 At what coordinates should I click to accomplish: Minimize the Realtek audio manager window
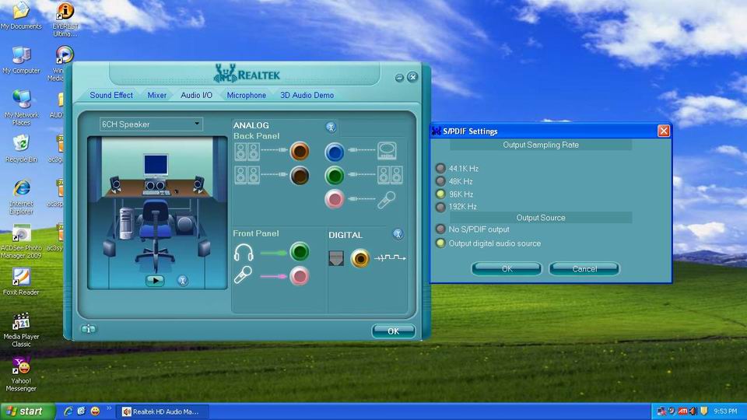(399, 78)
